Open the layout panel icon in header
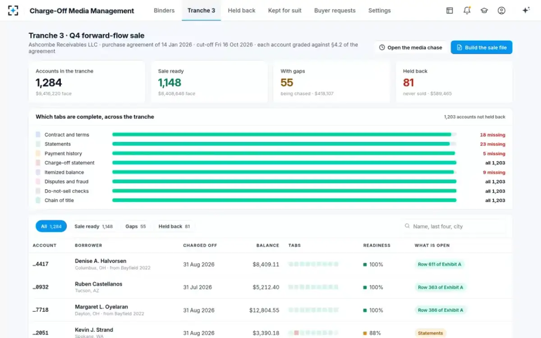 (449, 10)
